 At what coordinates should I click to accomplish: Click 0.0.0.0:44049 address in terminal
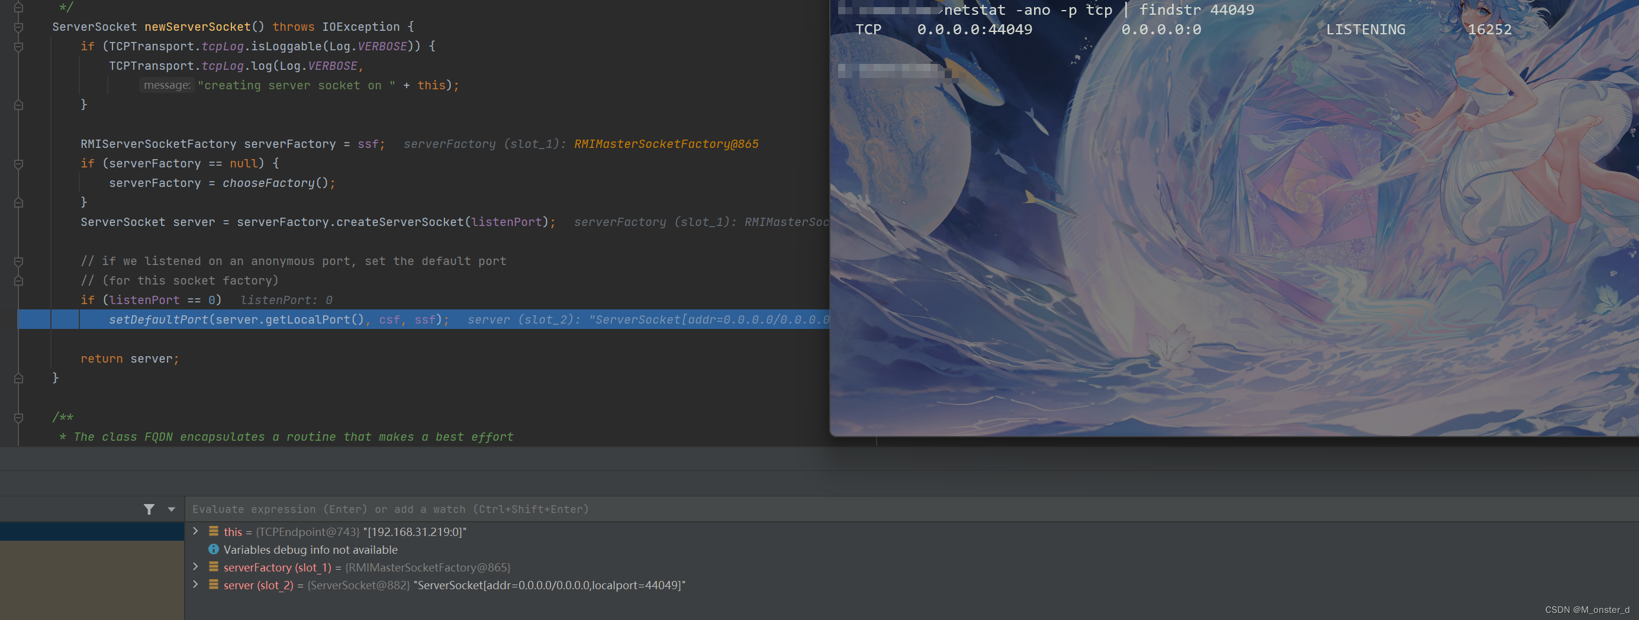(x=975, y=30)
